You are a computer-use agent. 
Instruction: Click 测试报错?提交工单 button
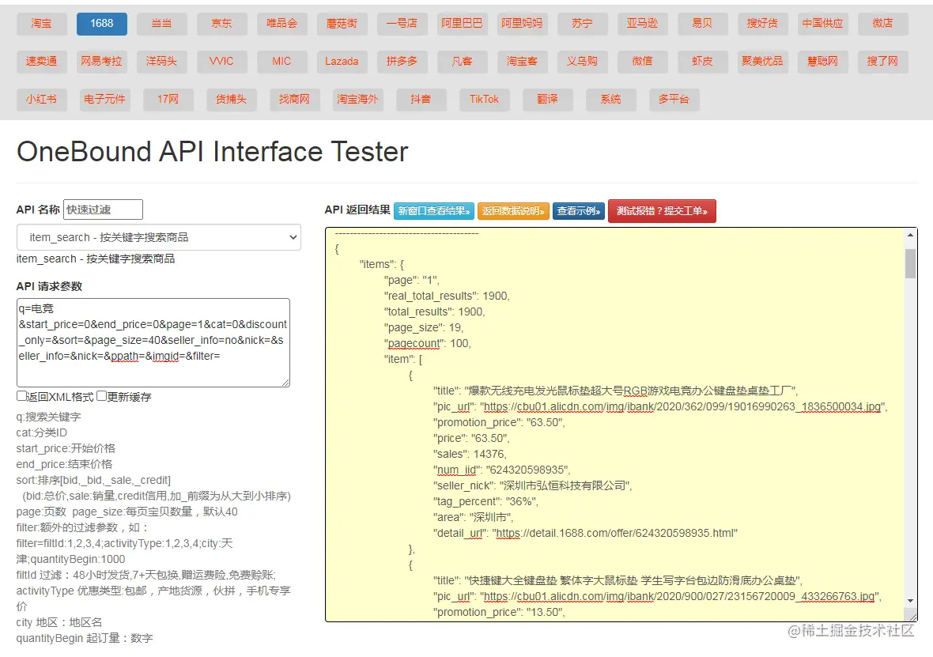pyautogui.click(x=662, y=210)
